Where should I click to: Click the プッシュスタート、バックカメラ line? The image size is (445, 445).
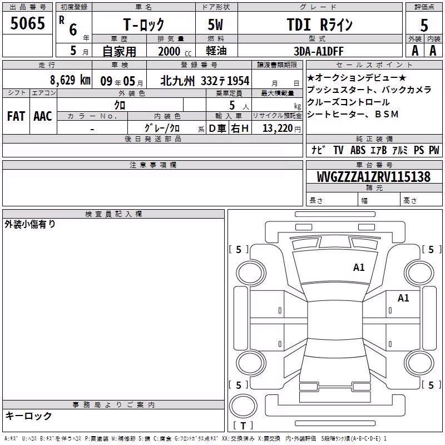click(x=369, y=90)
